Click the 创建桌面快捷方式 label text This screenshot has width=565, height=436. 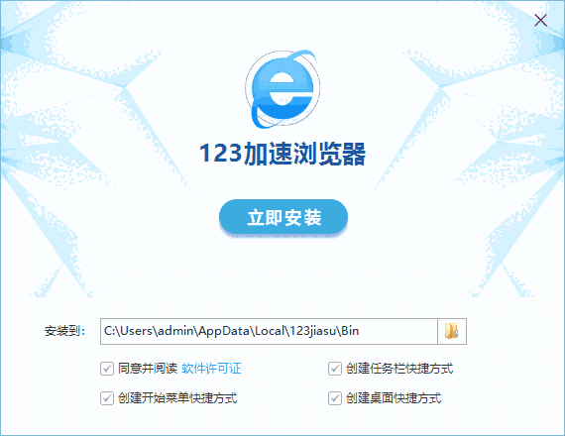click(x=394, y=398)
